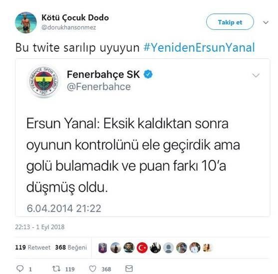Open the #YenidenErsunYanal hashtag

pyautogui.click(x=199, y=47)
